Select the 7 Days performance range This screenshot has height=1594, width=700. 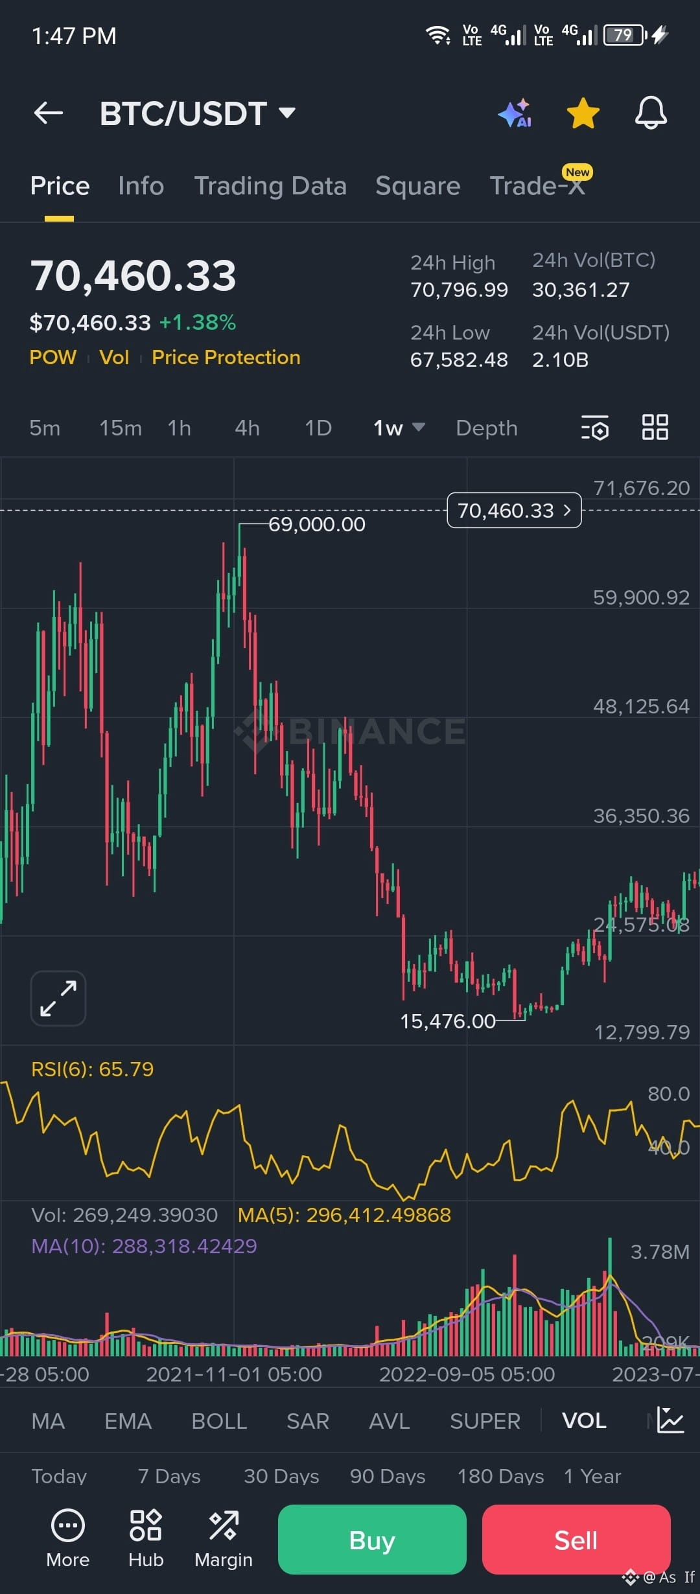pyautogui.click(x=169, y=1476)
